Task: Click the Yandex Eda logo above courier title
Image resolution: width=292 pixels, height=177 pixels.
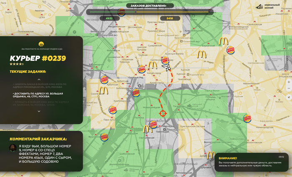Action: (x=41, y=44)
